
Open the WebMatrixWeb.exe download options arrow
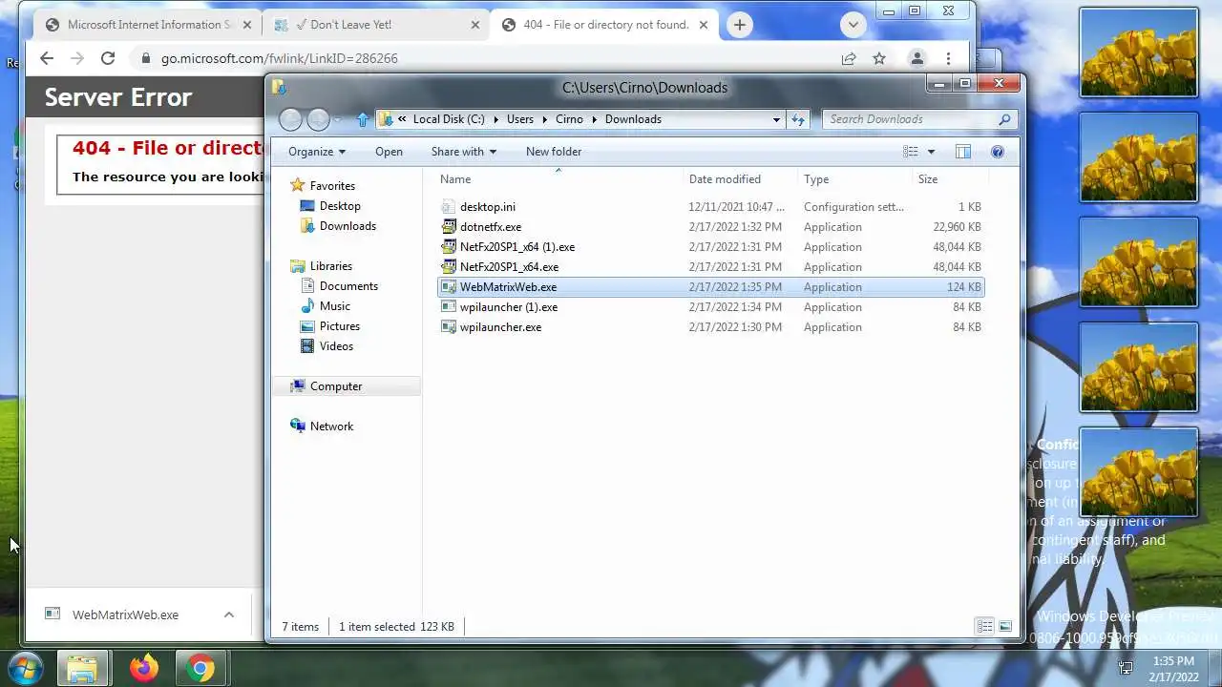[229, 614]
